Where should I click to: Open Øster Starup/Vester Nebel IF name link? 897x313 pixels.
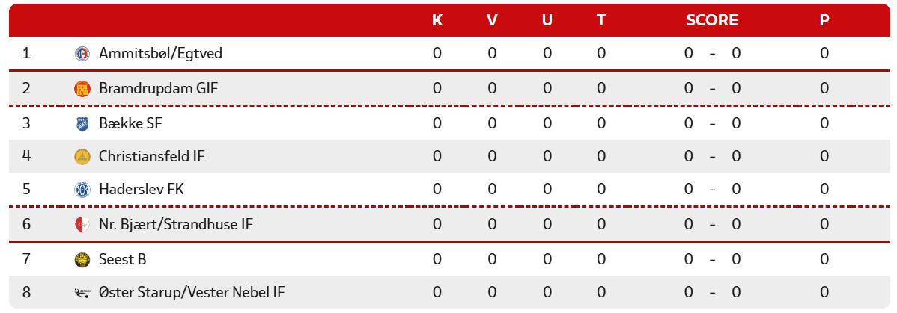192,293
